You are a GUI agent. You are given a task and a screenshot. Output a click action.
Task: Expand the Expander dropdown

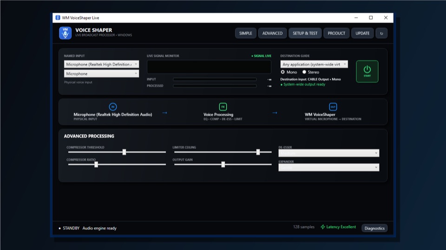(328, 167)
